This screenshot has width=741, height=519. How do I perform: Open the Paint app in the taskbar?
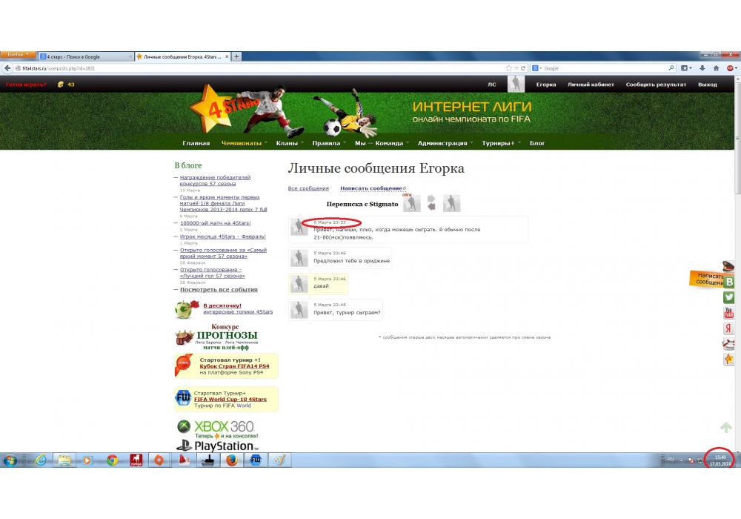pos(279,460)
